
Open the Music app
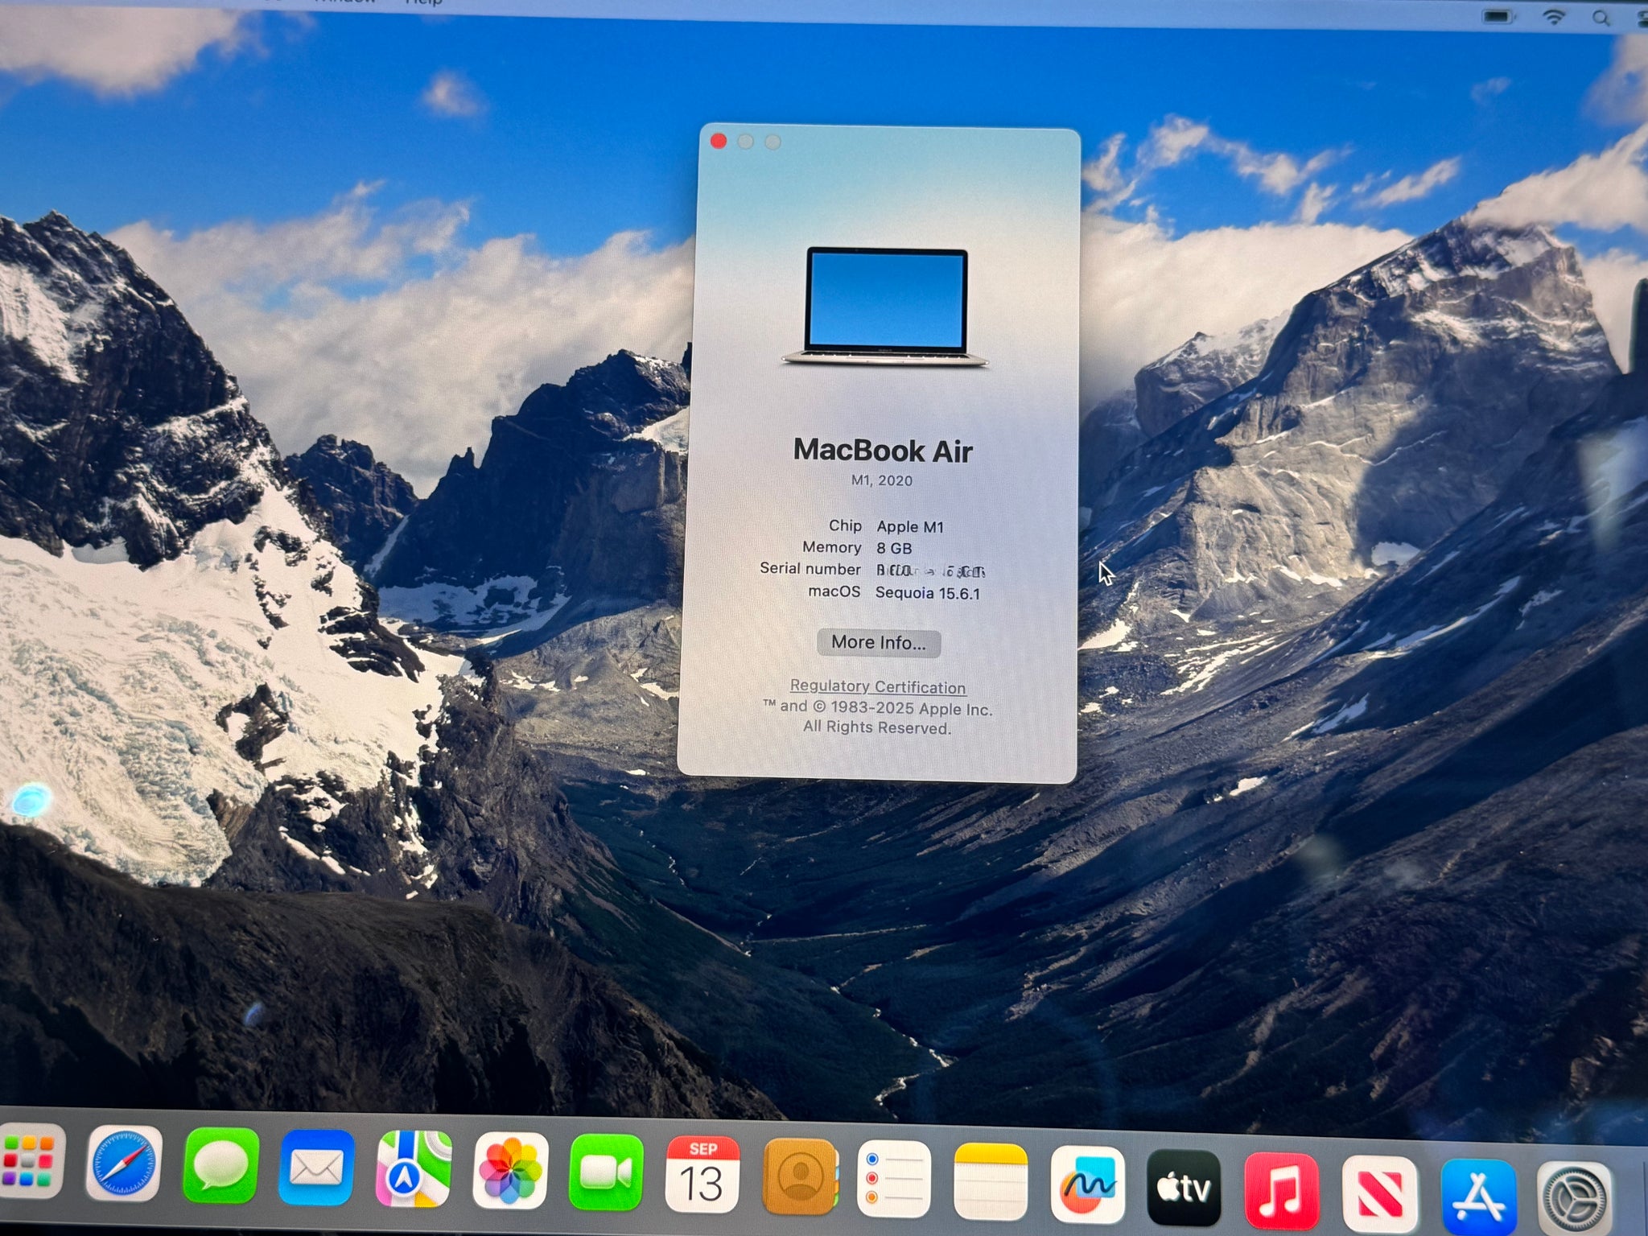(x=1281, y=1191)
